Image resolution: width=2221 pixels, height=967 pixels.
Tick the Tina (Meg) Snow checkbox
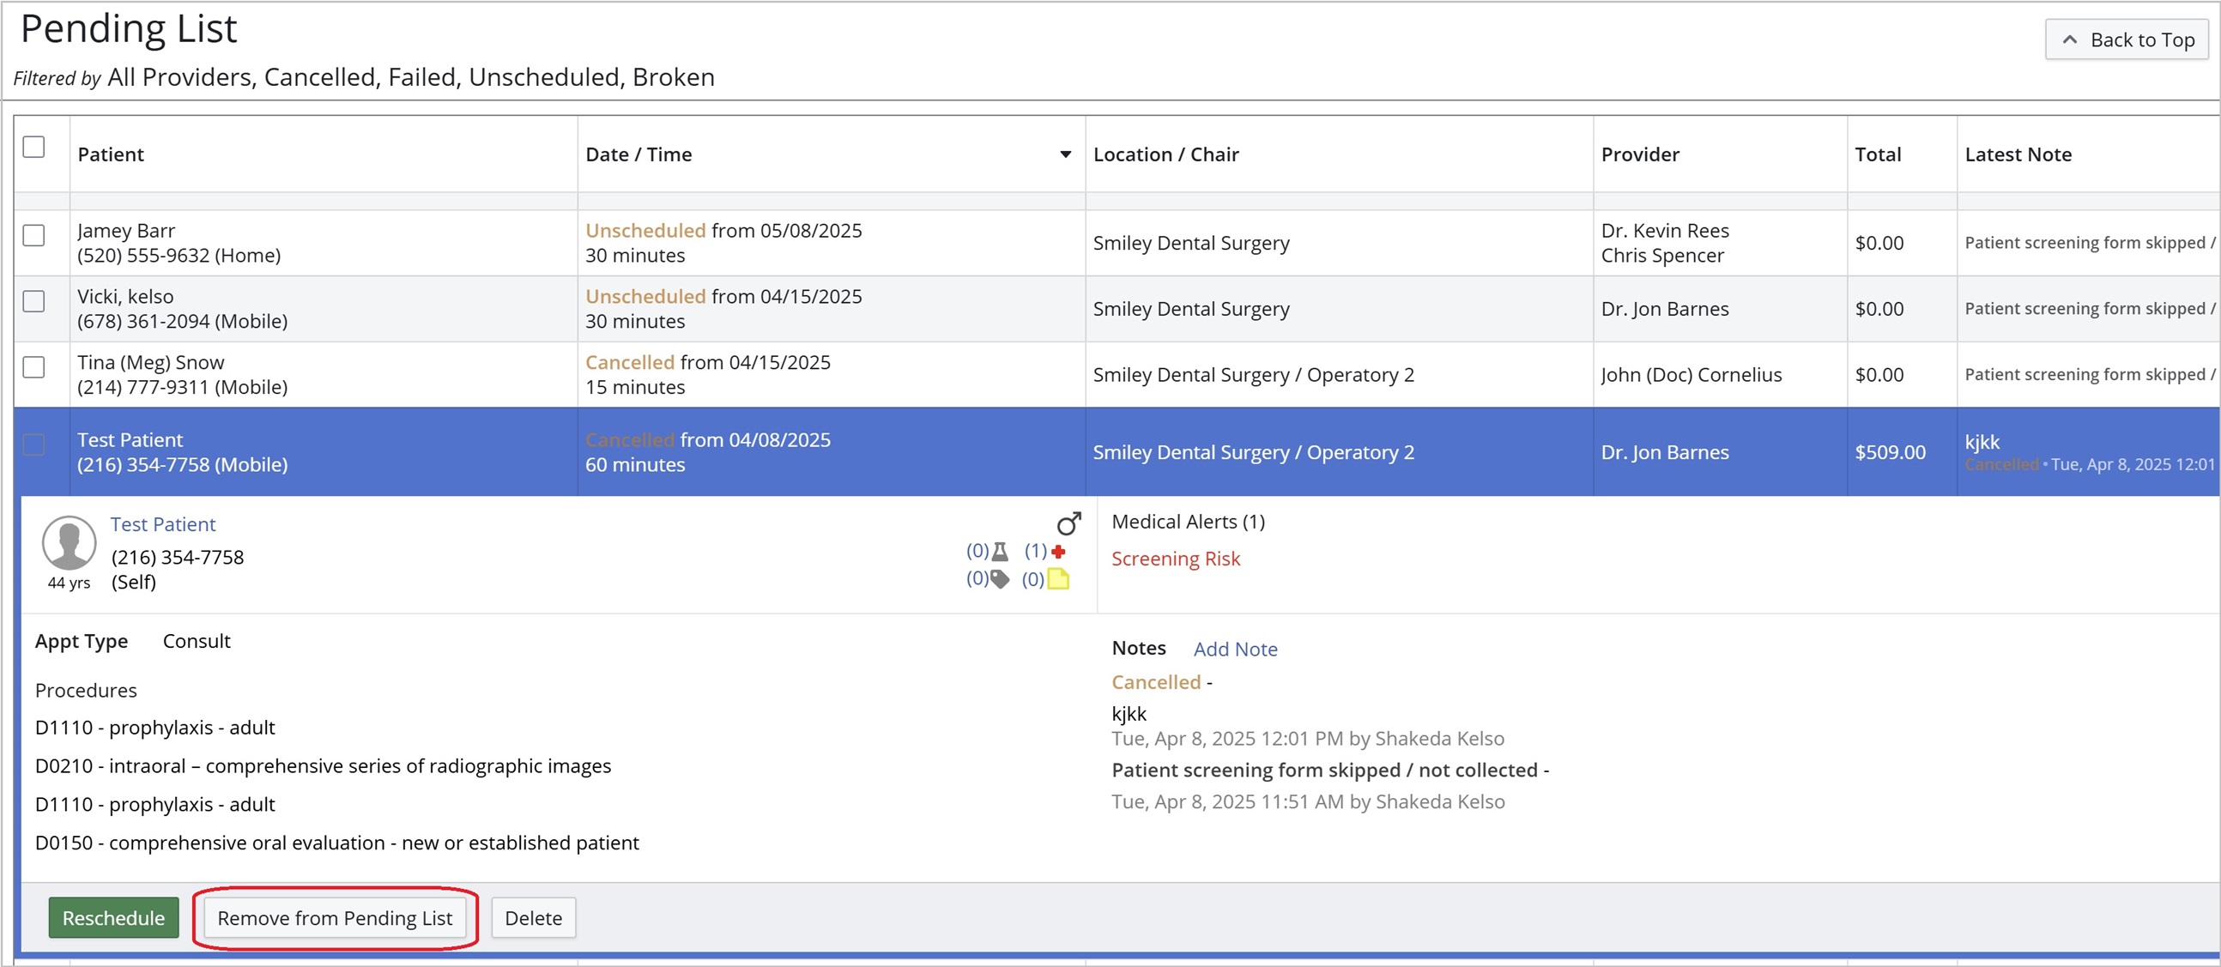pyautogui.click(x=33, y=367)
